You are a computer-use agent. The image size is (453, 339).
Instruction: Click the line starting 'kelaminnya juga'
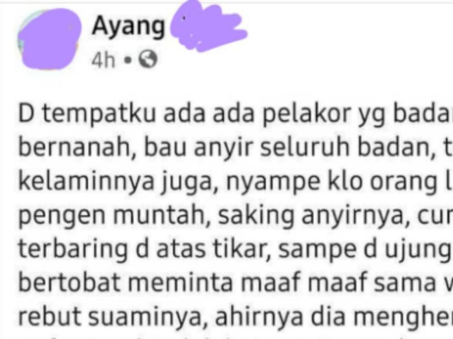click(x=235, y=181)
